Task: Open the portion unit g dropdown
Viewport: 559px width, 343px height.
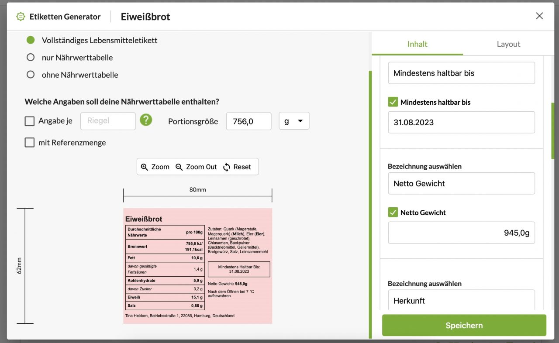Action: (x=294, y=121)
